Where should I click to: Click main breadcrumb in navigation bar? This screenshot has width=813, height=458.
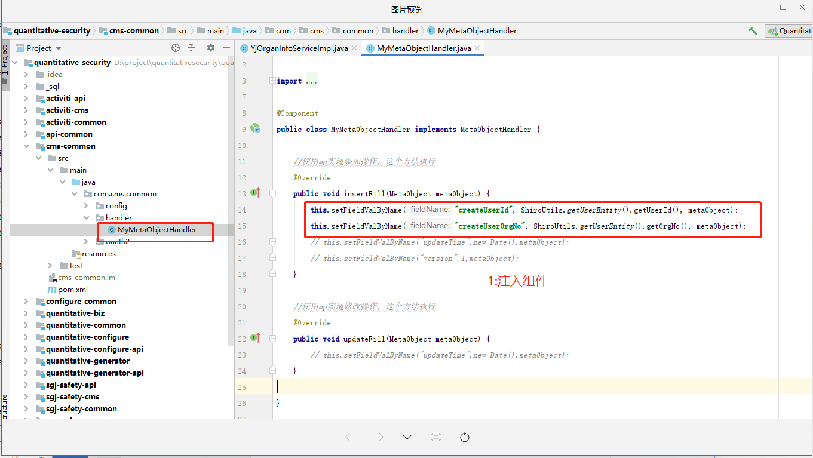point(211,31)
